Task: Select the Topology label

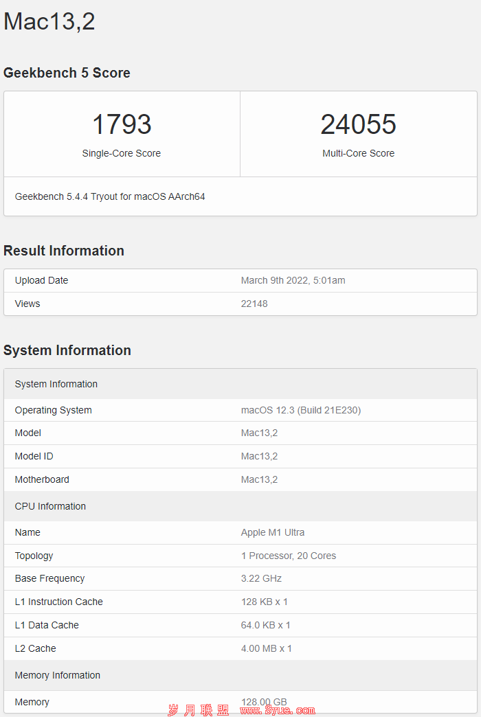Action: pos(34,556)
